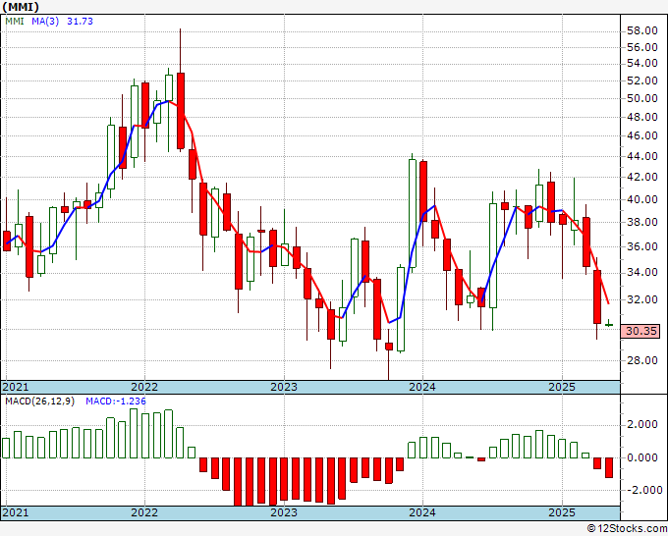Click the latest small candle near 30.35
The width and height of the screenshot is (668, 536).
tap(609, 324)
